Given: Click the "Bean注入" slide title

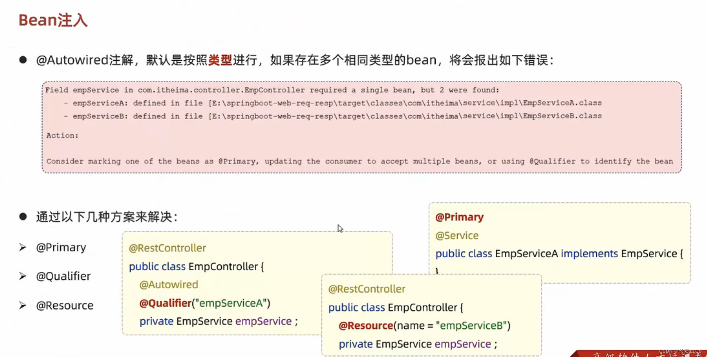Looking at the screenshot, I should pyautogui.click(x=53, y=20).
